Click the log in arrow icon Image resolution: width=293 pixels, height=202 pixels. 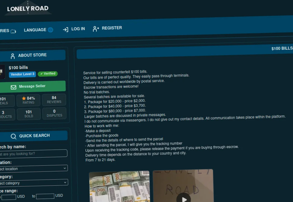[x=66, y=29]
